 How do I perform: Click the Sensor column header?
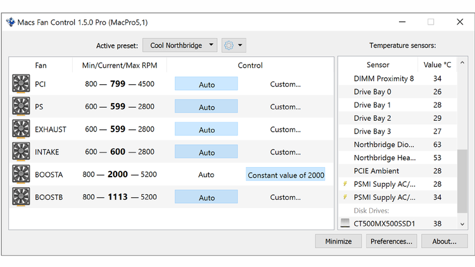pos(377,65)
